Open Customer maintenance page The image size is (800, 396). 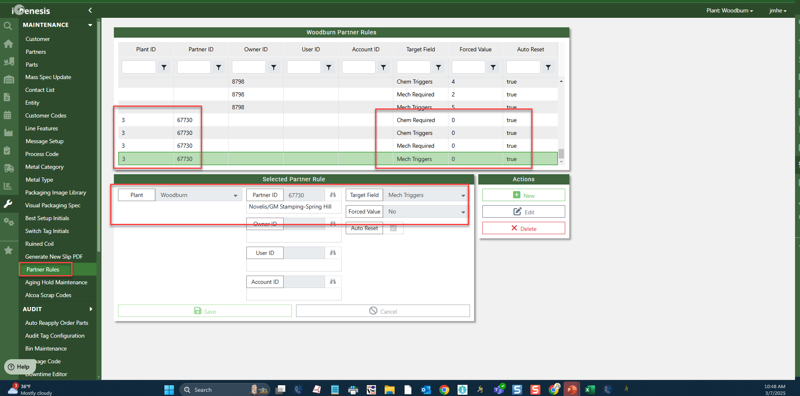tap(38, 39)
